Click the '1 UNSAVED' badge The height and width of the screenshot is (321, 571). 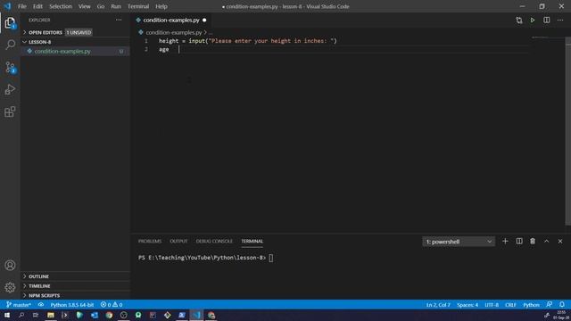click(x=79, y=32)
